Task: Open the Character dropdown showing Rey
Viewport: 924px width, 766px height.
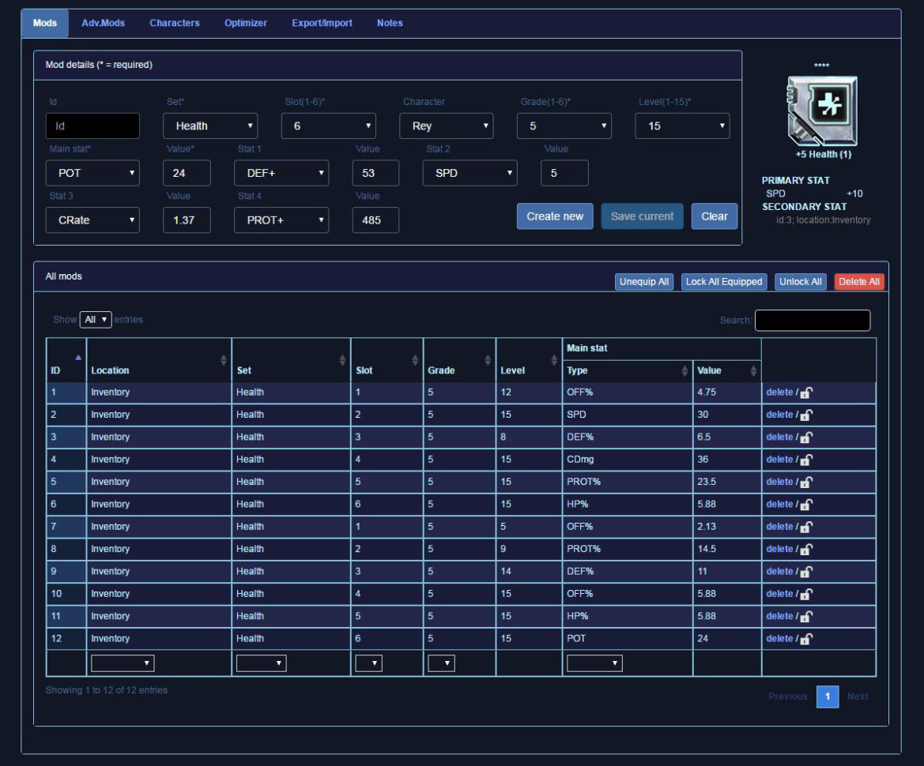Action: (447, 126)
